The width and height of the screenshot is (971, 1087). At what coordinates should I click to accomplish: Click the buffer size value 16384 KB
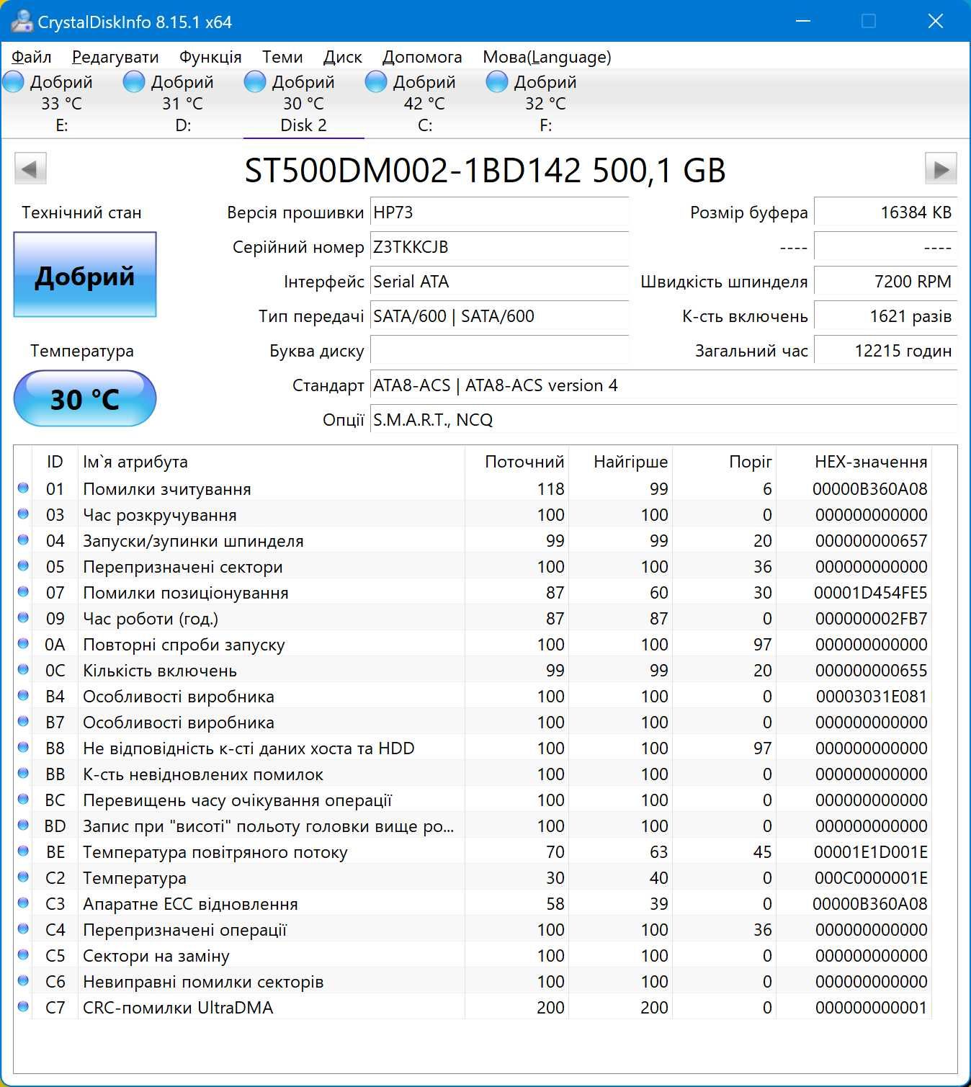point(885,213)
